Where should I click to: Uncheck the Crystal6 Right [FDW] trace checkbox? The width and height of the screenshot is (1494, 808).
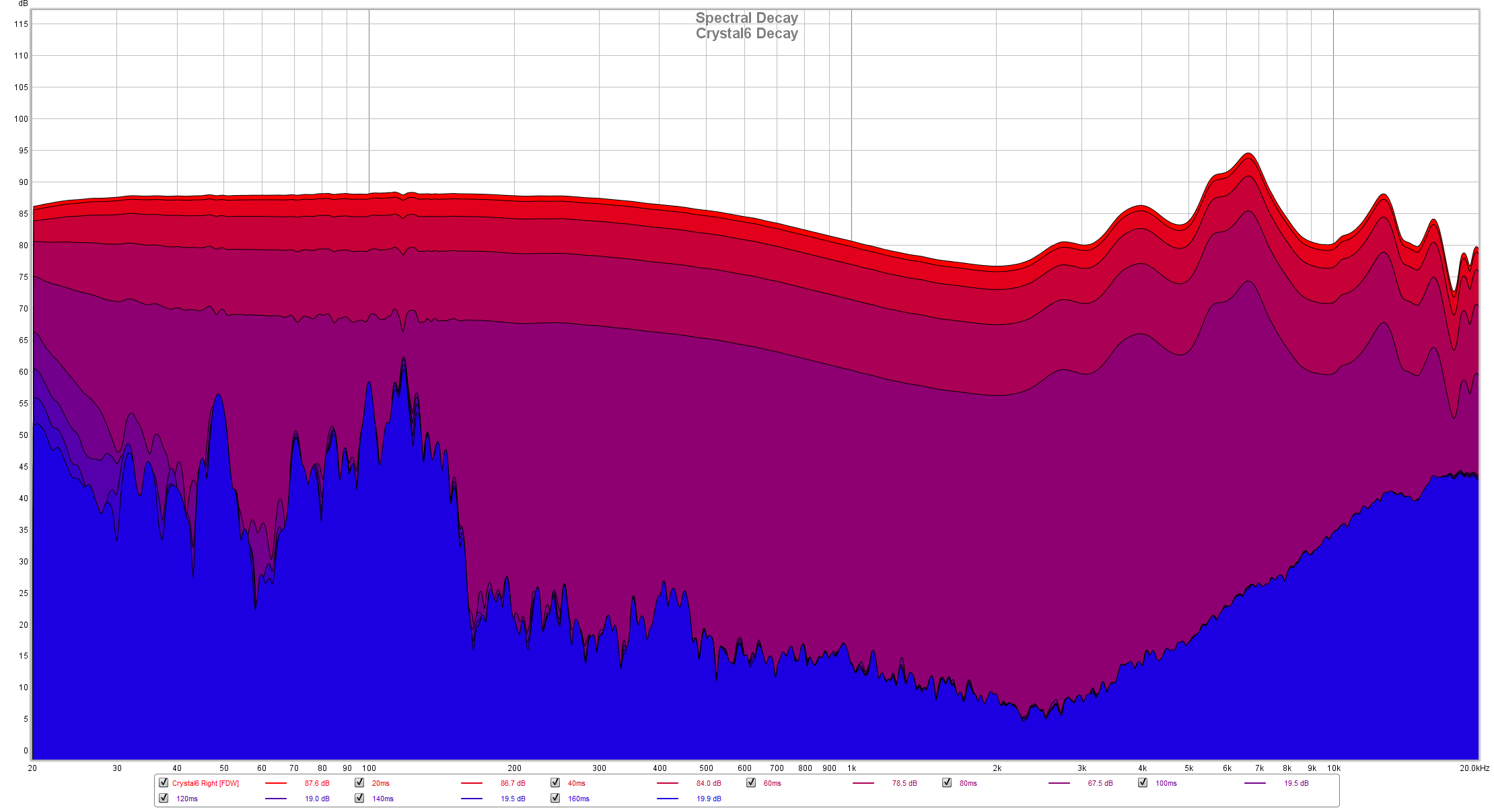tap(164, 782)
